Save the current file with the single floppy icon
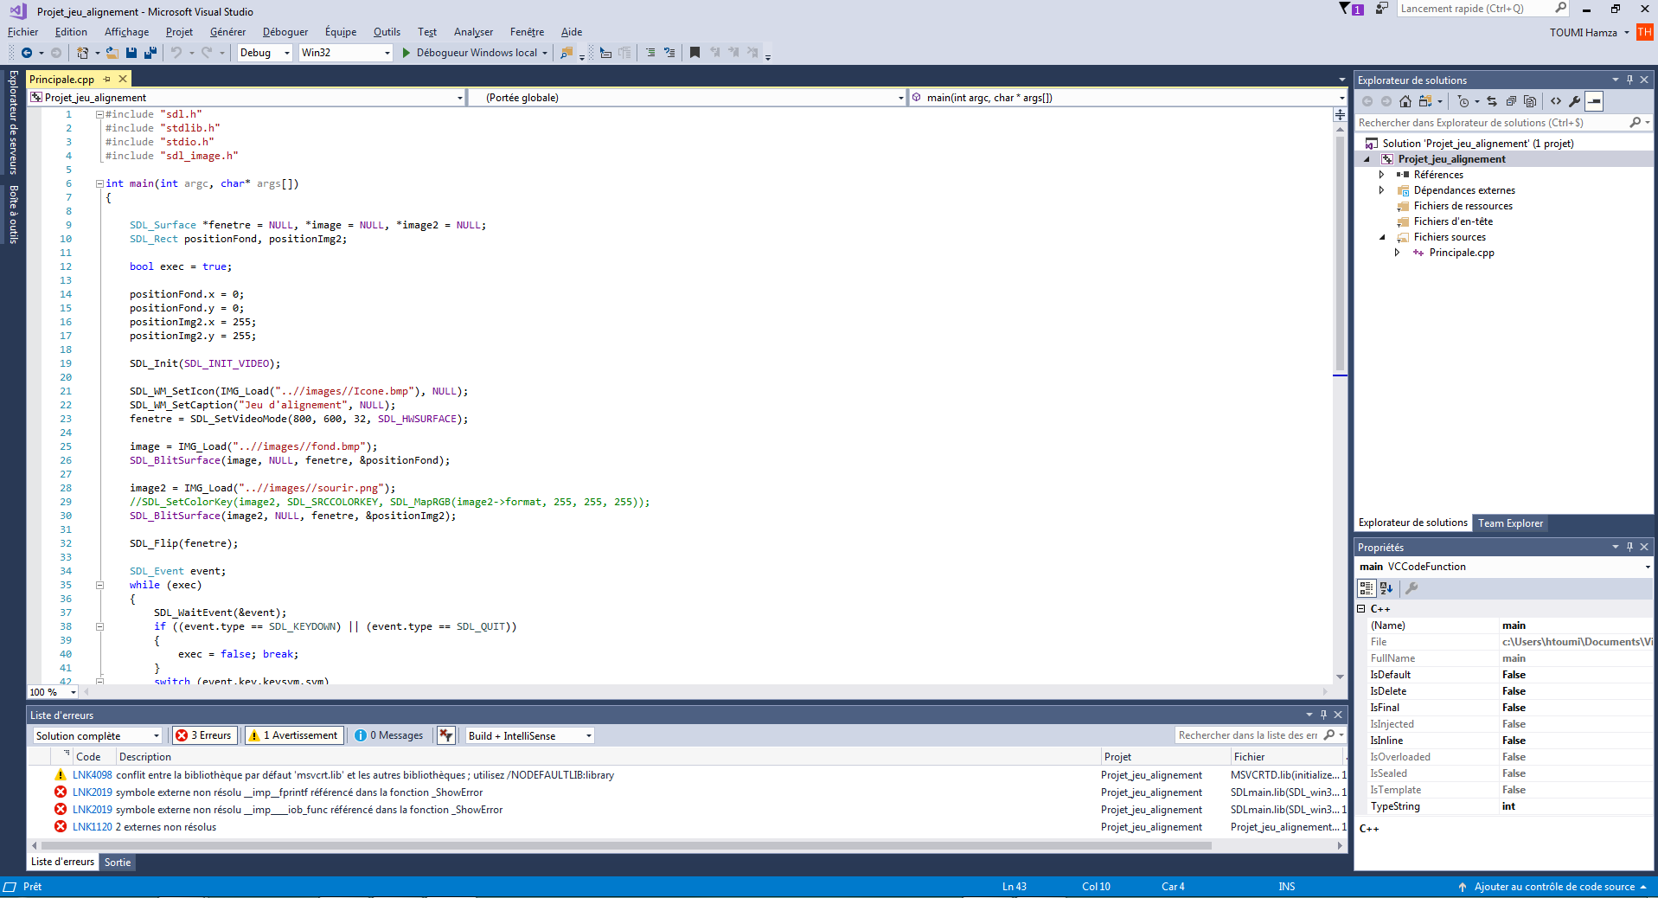The image size is (1658, 898). point(131,53)
